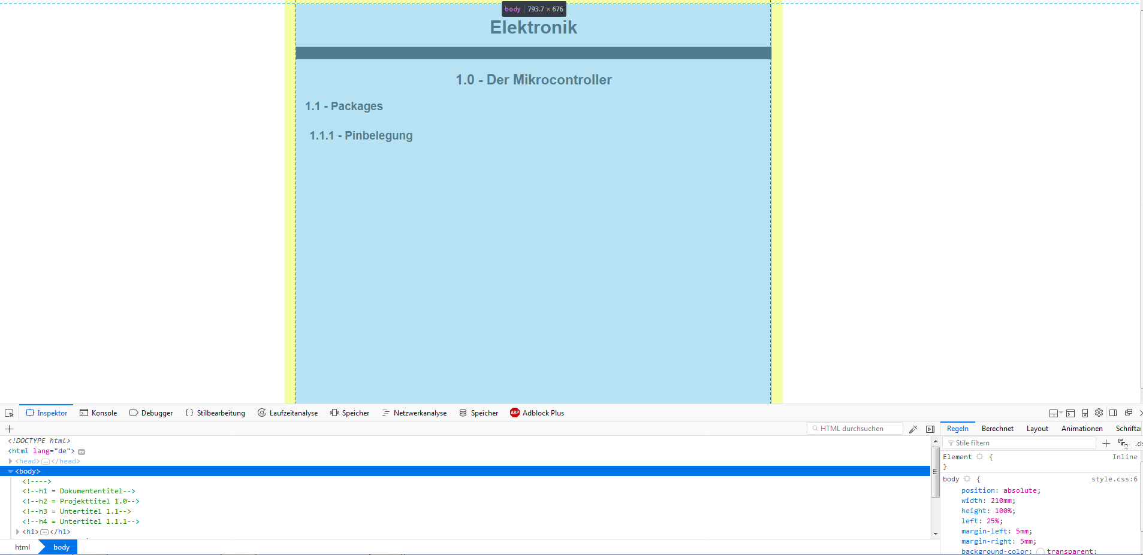Click the add-node plus icon in markup panel

9,429
